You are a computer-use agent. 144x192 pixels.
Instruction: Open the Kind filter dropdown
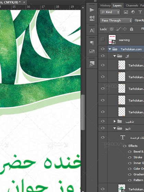click(x=110, y=12)
